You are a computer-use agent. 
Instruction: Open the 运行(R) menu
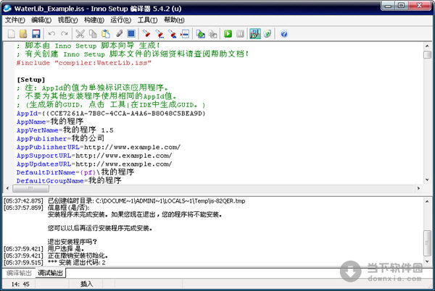click(119, 20)
